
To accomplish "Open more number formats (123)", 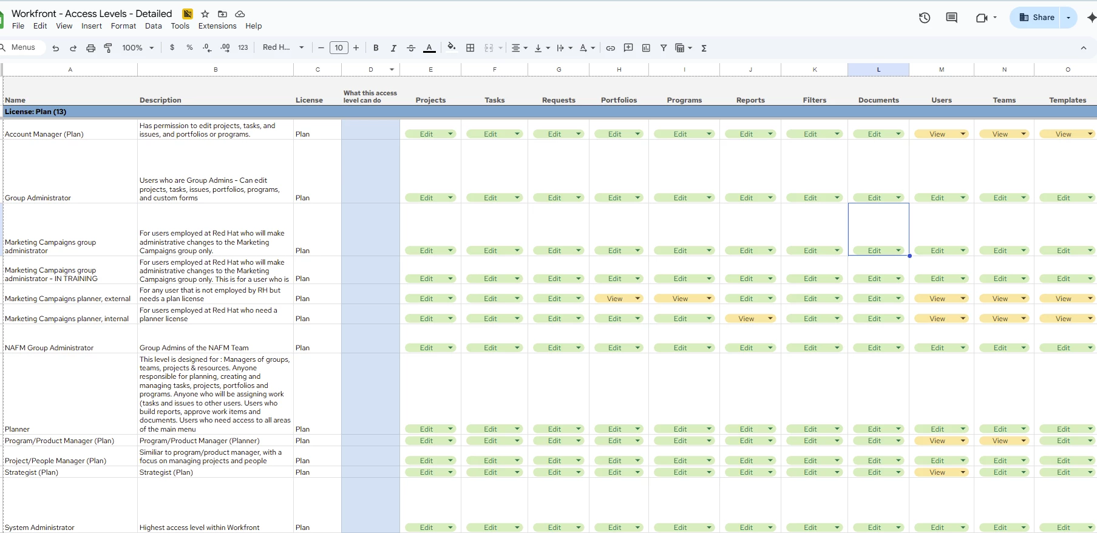I will pyautogui.click(x=243, y=47).
